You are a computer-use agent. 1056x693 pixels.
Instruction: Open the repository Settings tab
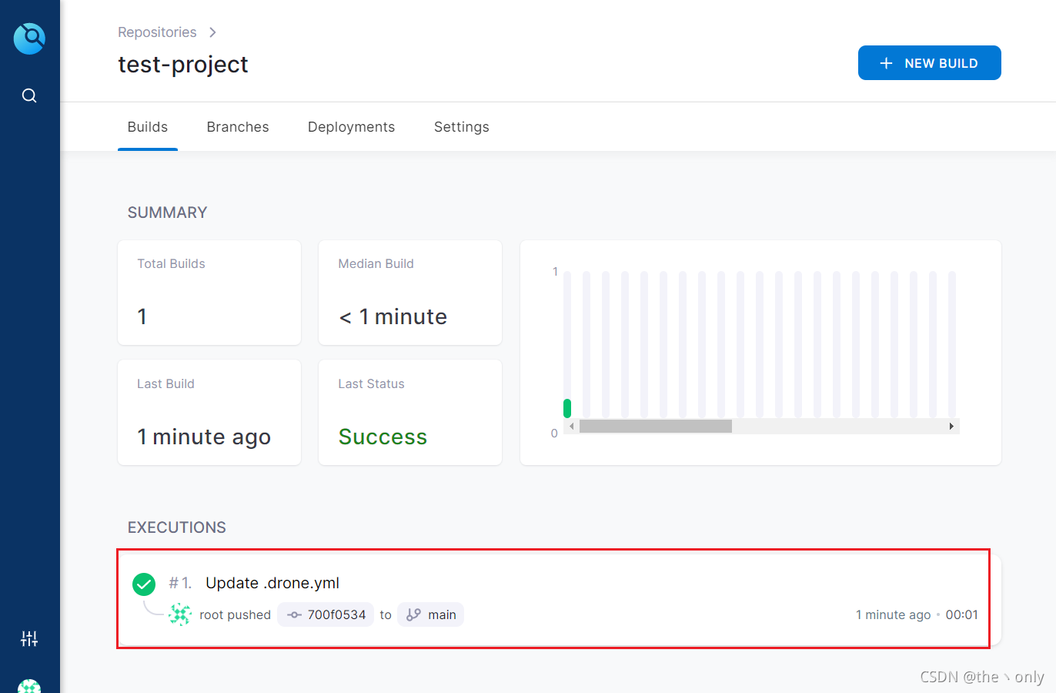[461, 126]
